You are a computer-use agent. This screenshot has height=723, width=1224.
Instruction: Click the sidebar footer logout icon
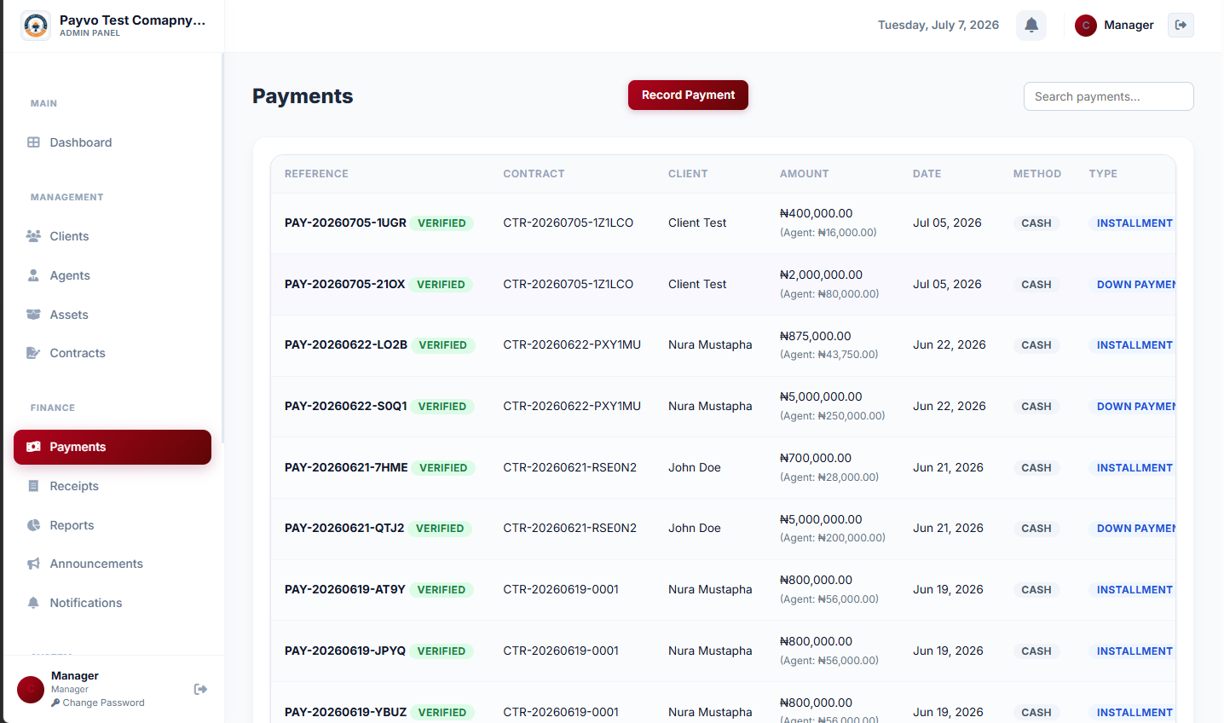pyautogui.click(x=200, y=689)
